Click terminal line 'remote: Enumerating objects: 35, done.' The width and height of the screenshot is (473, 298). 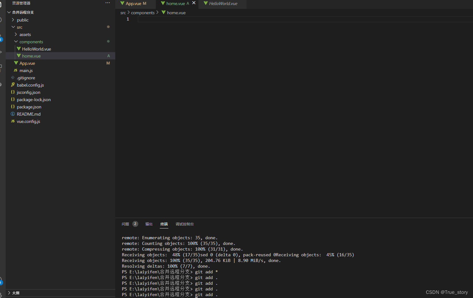point(170,238)
